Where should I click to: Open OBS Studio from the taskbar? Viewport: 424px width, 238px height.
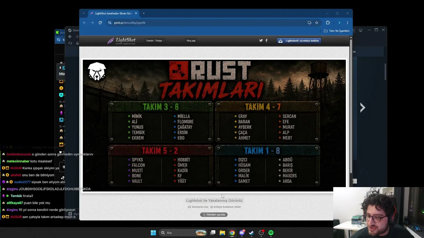(261, 233)
